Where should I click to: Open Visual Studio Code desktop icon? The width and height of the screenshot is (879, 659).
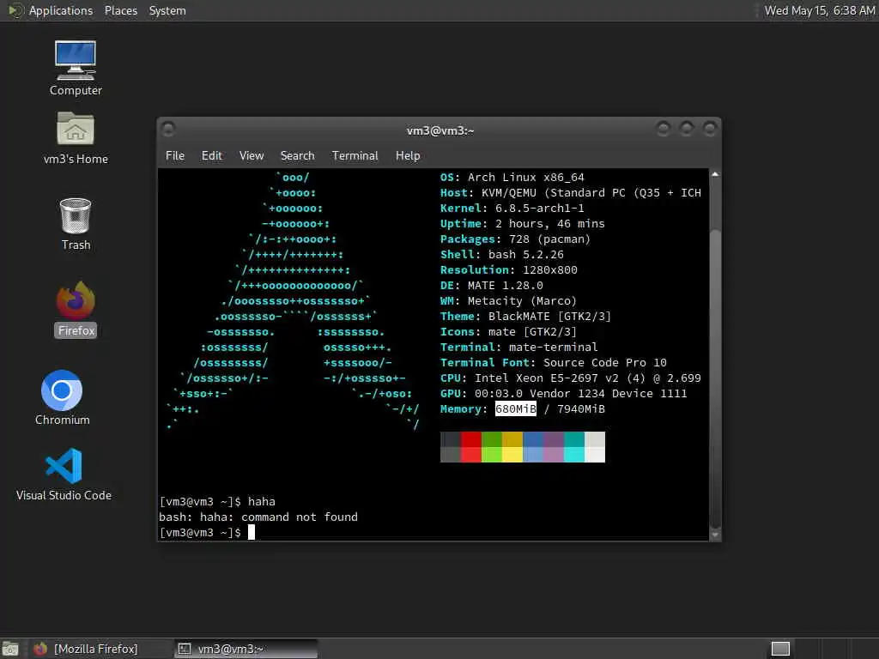pyautogui.click(x=64, y=474)
